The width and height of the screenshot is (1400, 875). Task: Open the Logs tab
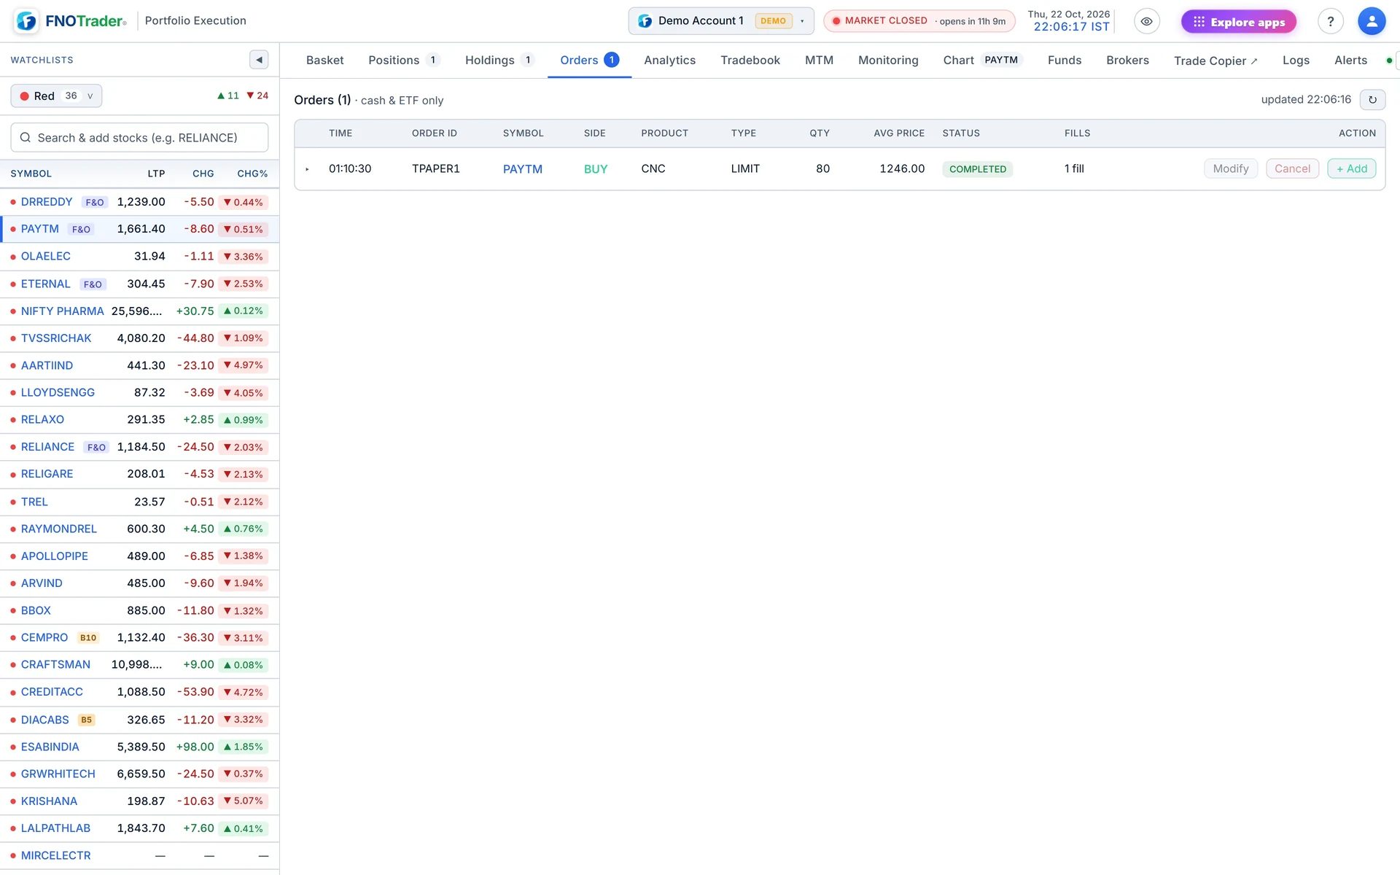tap(1296, 60)
